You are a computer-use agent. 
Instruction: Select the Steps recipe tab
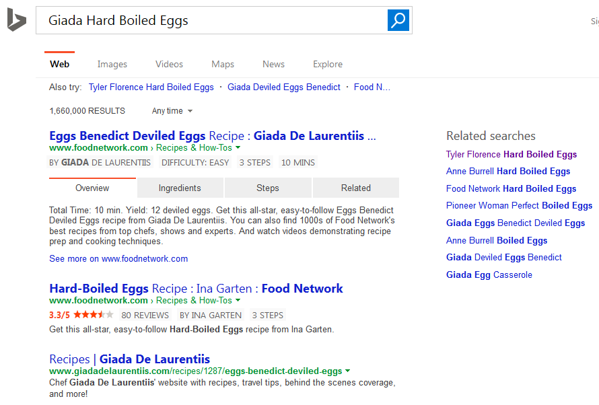coord(268,188)
